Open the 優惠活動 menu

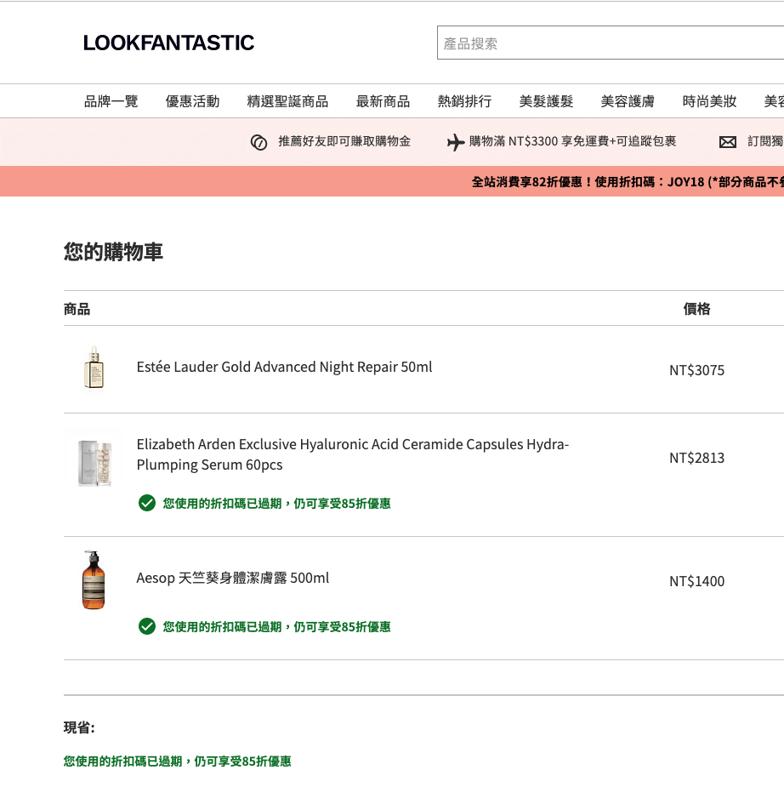pyautogui.click(x=193, y=101)
